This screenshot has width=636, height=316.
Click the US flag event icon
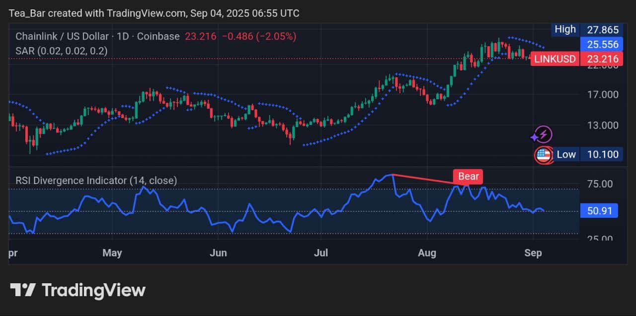(543, 155)
